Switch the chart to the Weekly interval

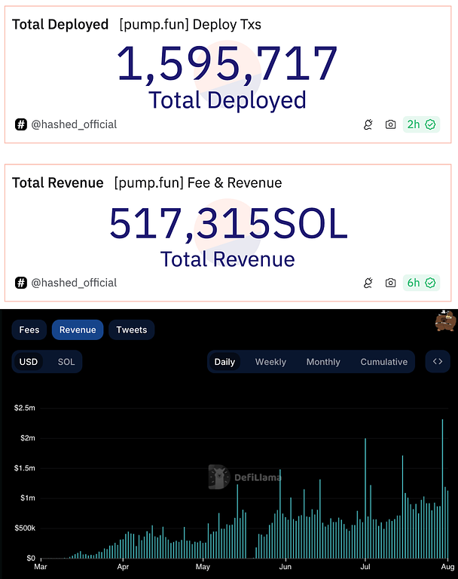pos(270,362)
